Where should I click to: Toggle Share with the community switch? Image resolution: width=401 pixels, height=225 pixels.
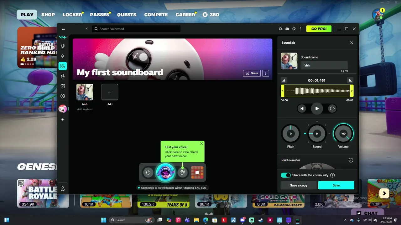coord(285,175)
